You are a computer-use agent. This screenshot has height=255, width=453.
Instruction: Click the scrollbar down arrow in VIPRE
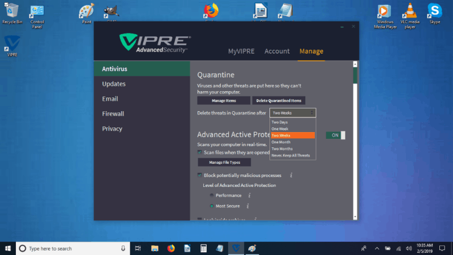355,217
